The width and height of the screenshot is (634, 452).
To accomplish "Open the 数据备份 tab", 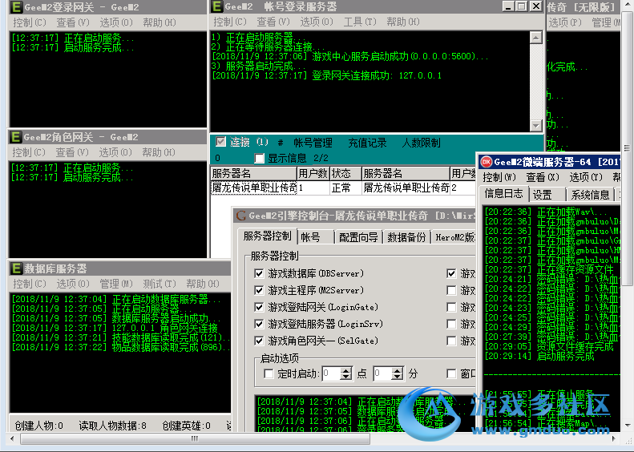I will click(406, 237).
